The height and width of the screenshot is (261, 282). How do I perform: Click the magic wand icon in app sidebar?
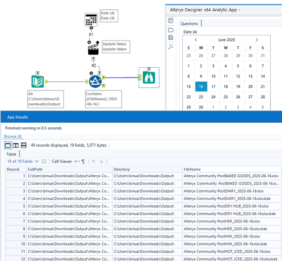pyautogui.click(x=171, y=47)
